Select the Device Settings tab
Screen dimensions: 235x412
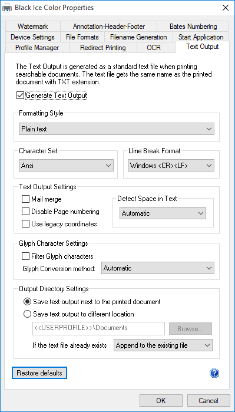(32, 37)
